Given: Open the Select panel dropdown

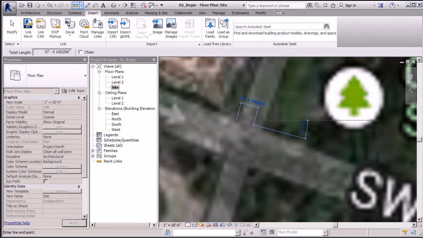Looking at the screenshot, I should pos(12,44).
